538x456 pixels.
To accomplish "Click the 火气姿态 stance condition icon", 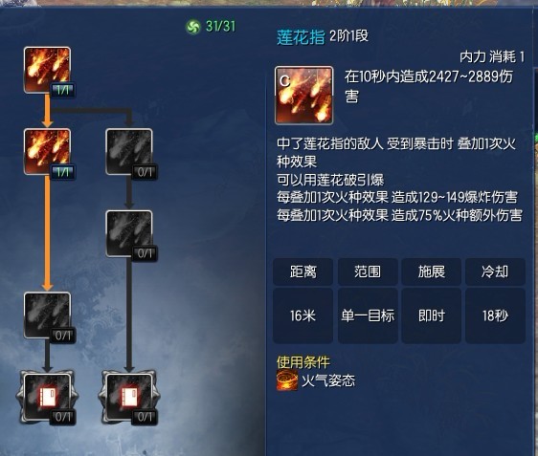I will point(287,380).
